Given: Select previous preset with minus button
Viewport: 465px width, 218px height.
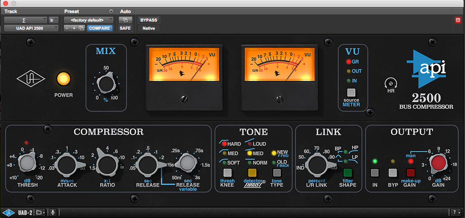Looking at the screenshot, I should click(67, 28).
